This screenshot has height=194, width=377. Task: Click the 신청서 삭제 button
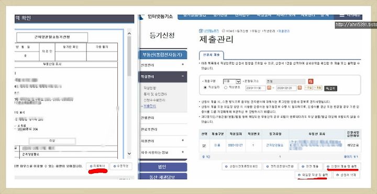click(347, 175)
